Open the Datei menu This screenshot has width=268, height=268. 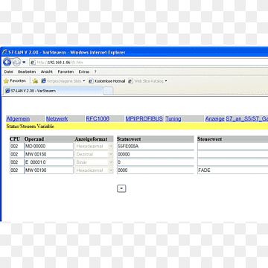(x=9, y=71)
